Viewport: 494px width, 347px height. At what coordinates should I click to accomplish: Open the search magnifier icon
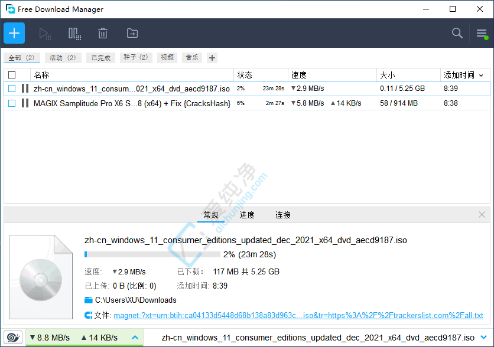click(x=457, y=33)
